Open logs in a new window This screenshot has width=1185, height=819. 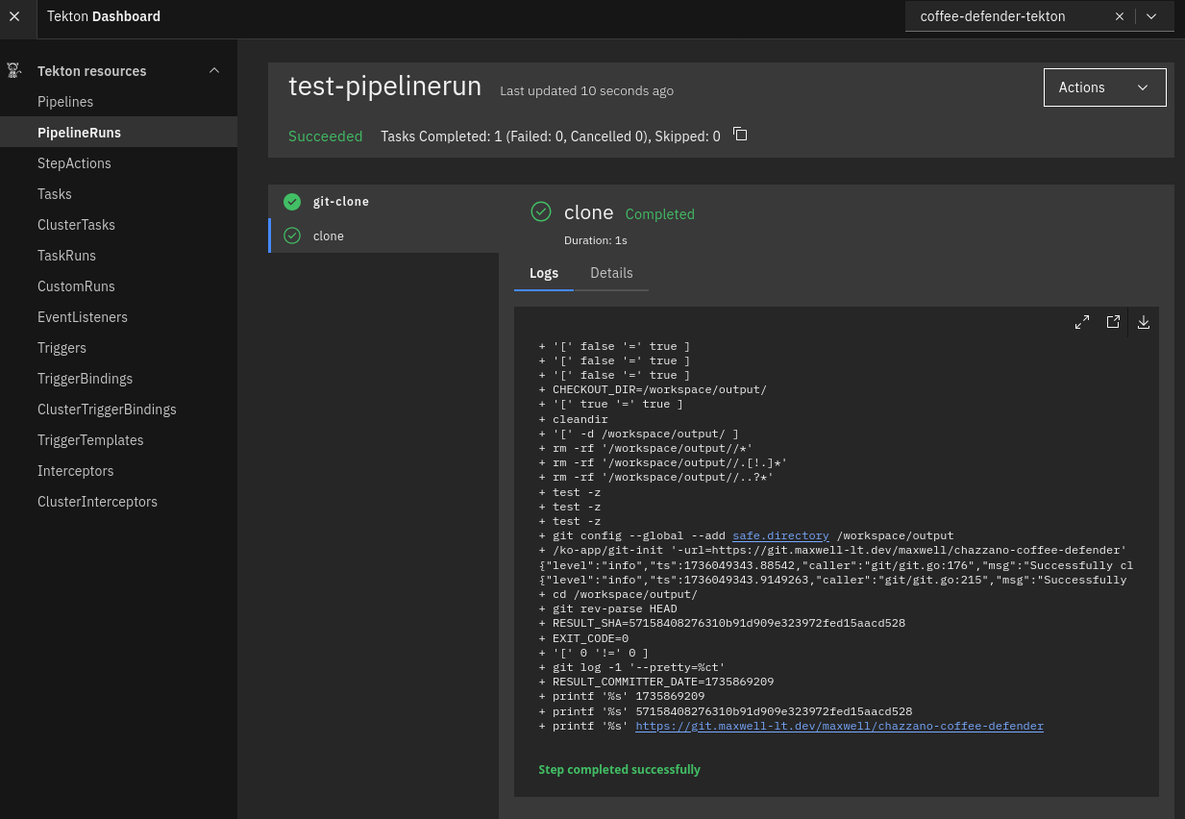coord(1113,322)
